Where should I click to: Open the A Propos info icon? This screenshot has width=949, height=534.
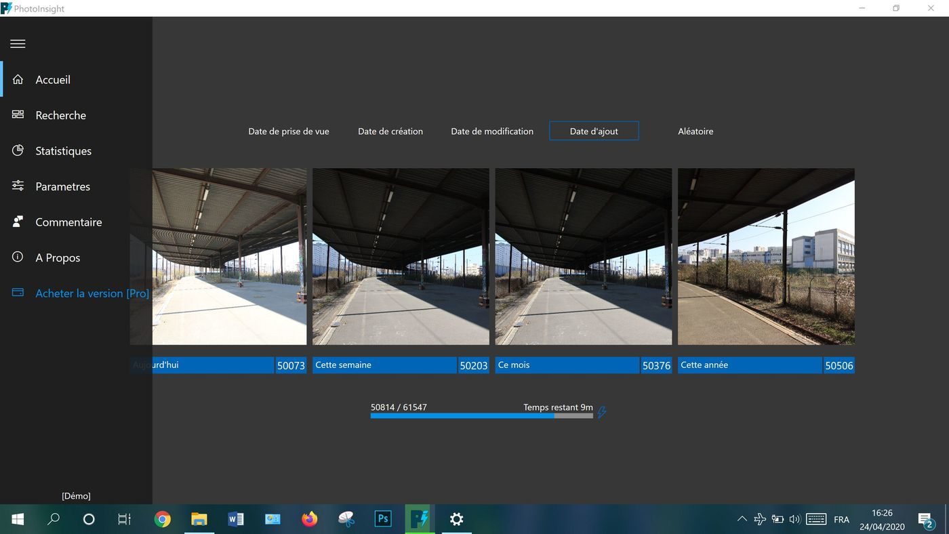coord(18,257)
